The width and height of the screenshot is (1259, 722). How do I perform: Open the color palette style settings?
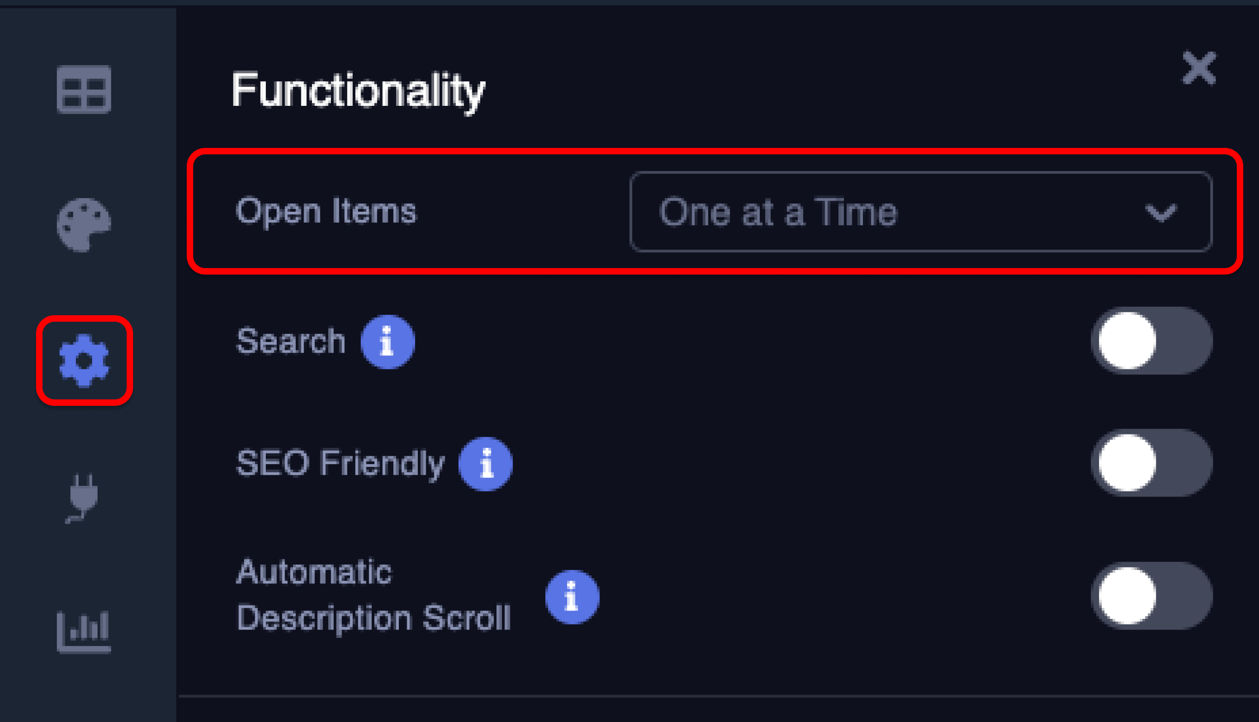(84, 225)
